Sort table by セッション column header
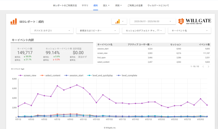Image resolution: width=218 pixels, height=129 pixels. coord(176,44)
